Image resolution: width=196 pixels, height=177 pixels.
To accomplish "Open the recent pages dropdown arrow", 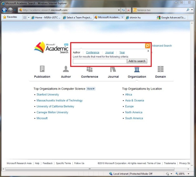I will [15, 10].
